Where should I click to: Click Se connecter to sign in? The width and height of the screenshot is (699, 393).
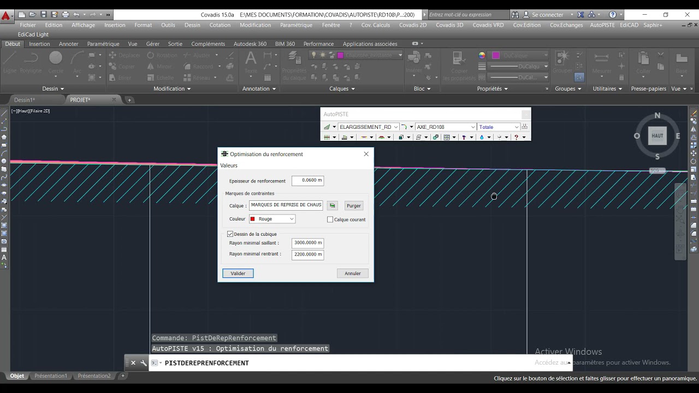[x=547, y=15]
